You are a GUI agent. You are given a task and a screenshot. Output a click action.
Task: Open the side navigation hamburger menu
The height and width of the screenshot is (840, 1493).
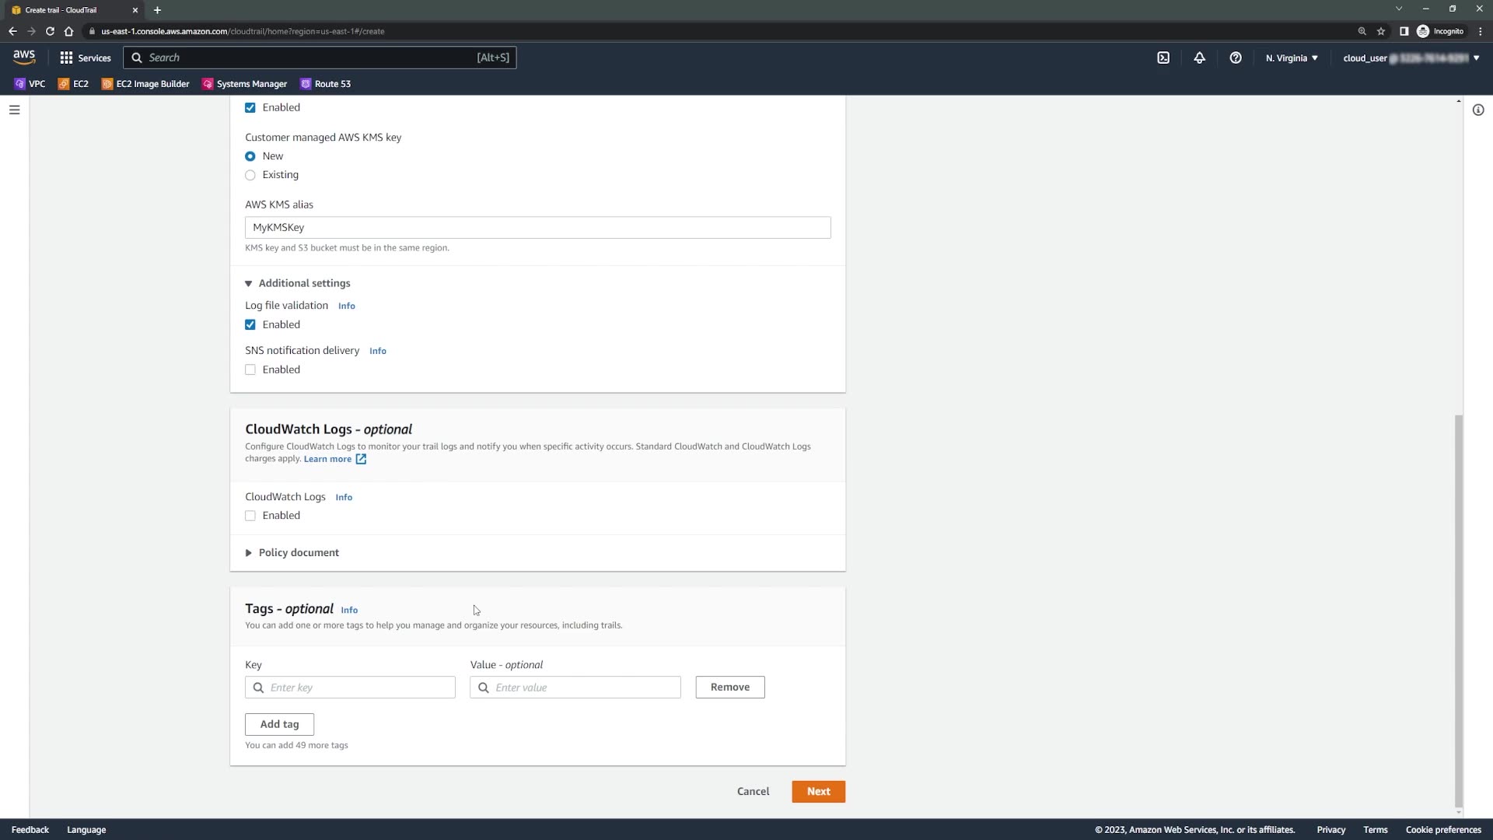[14, 110]
